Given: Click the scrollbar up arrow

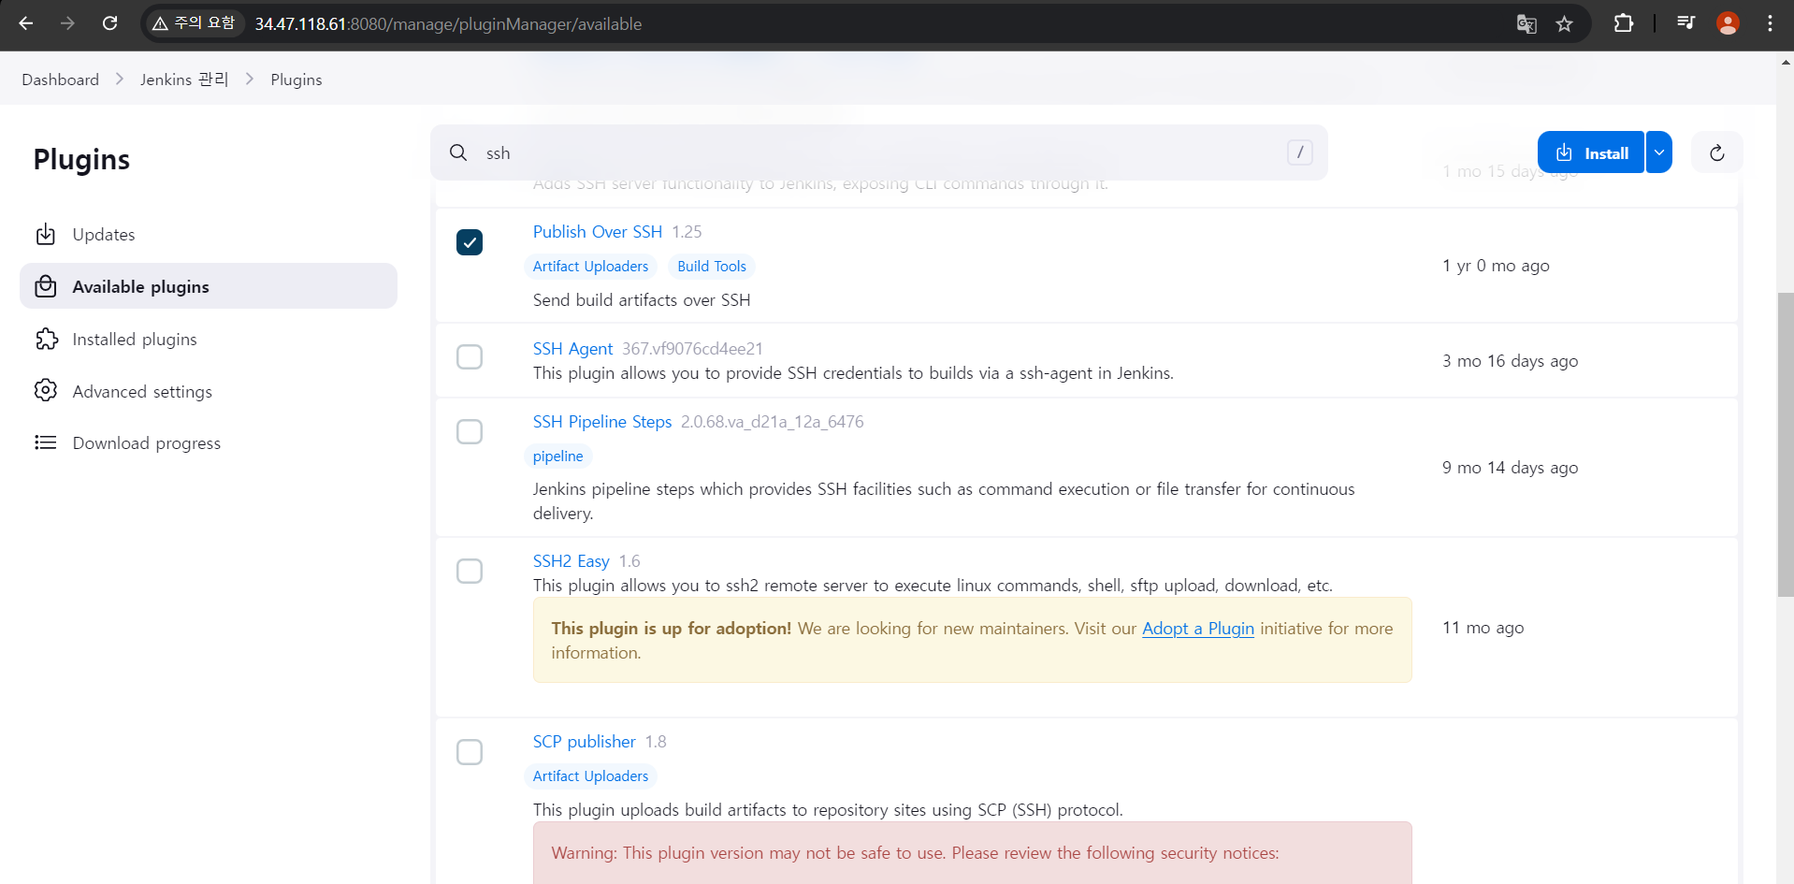Looking at the screenshot, I should pos(1786,63).
